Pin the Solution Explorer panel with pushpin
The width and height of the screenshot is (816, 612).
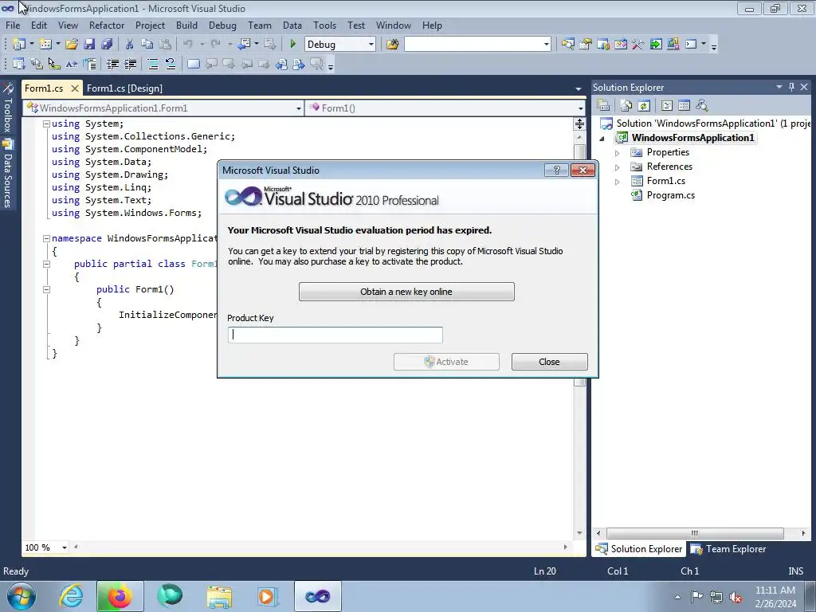pyautogui.click(x=791, y=87)
